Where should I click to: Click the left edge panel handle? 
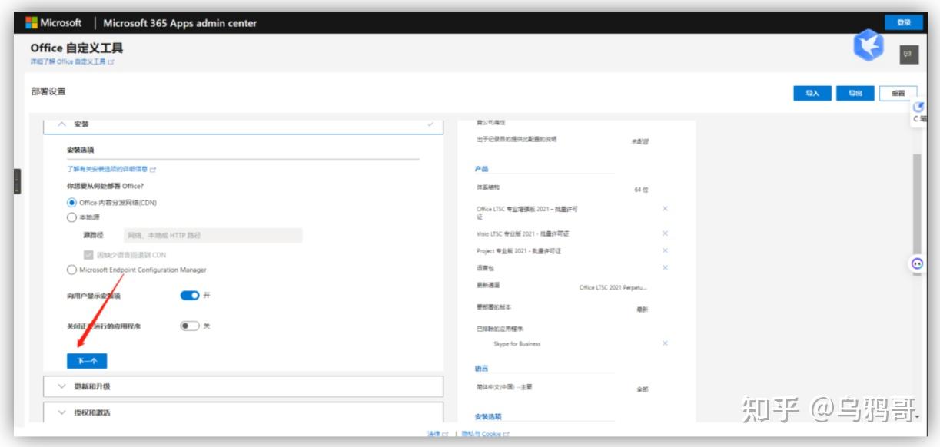coord(17,181)
